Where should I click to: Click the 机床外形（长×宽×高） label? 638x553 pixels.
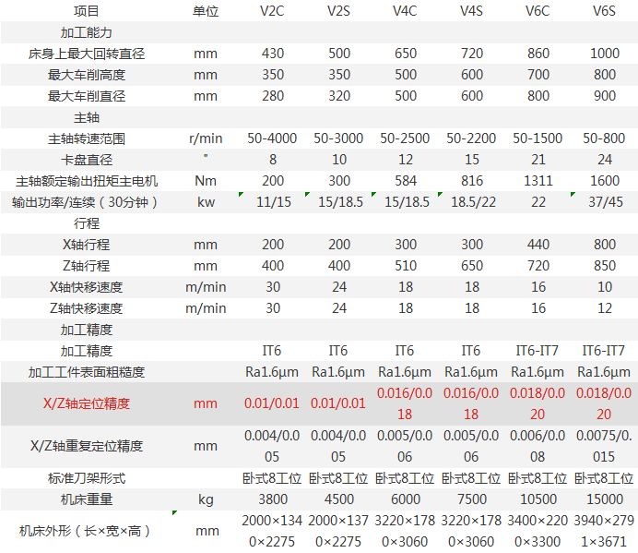pyautogui.click(x=86, y=531)
